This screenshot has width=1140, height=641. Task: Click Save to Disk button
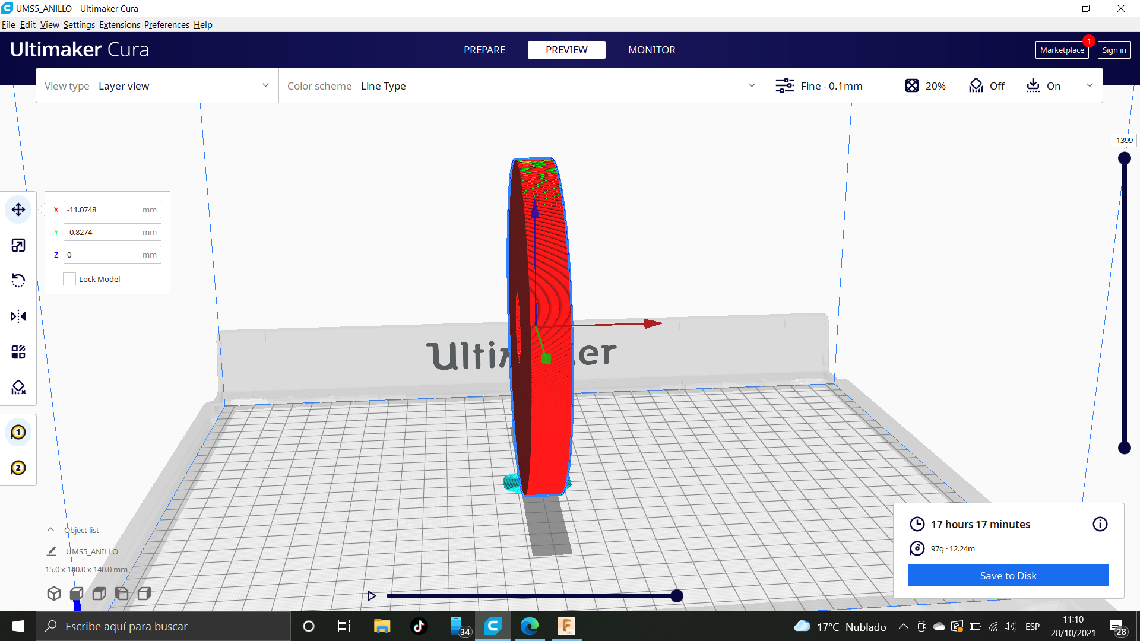1008,576
